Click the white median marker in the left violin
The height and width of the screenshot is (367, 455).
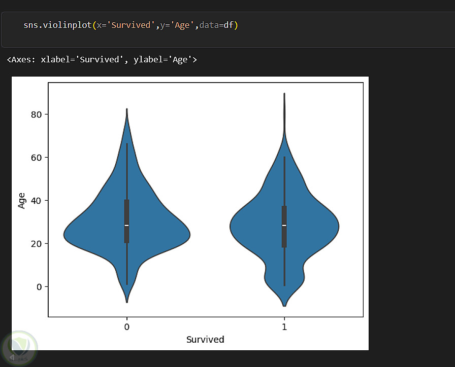(126, 225)
